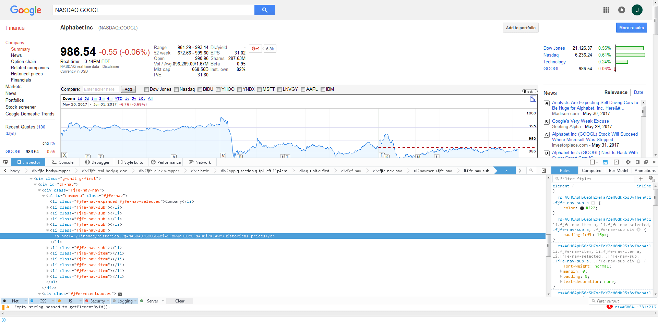Viewport: 658px width, 322px height.
Task: Clear the web console output
Action: (180, 301)
